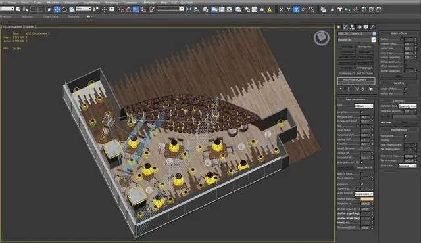The height and width of the screenshot is (243, 421).
Task: Open the Utilities hammer panel tab
Action: click(373, 27)
